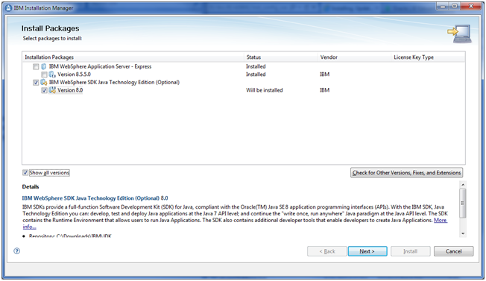The width and height of the screenshot is (486, 281).
Task: Go back with the Back button
Action: click(327, 251)
